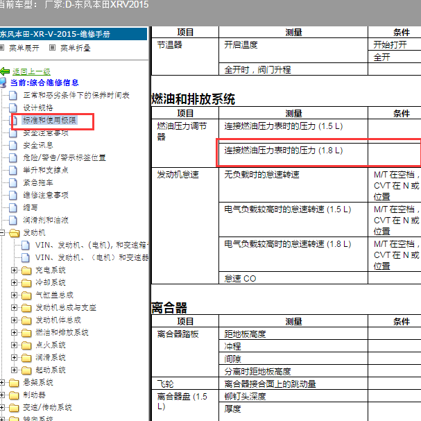Open 正常和恶劣条件下的保养时间表 document
421x421 pixels.
pos(76,95)
